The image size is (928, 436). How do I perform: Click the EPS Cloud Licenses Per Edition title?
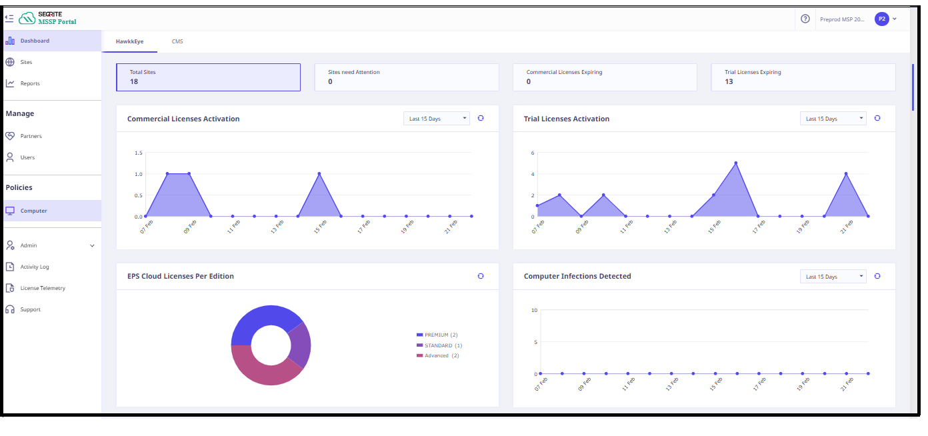(x=181, y=276)
